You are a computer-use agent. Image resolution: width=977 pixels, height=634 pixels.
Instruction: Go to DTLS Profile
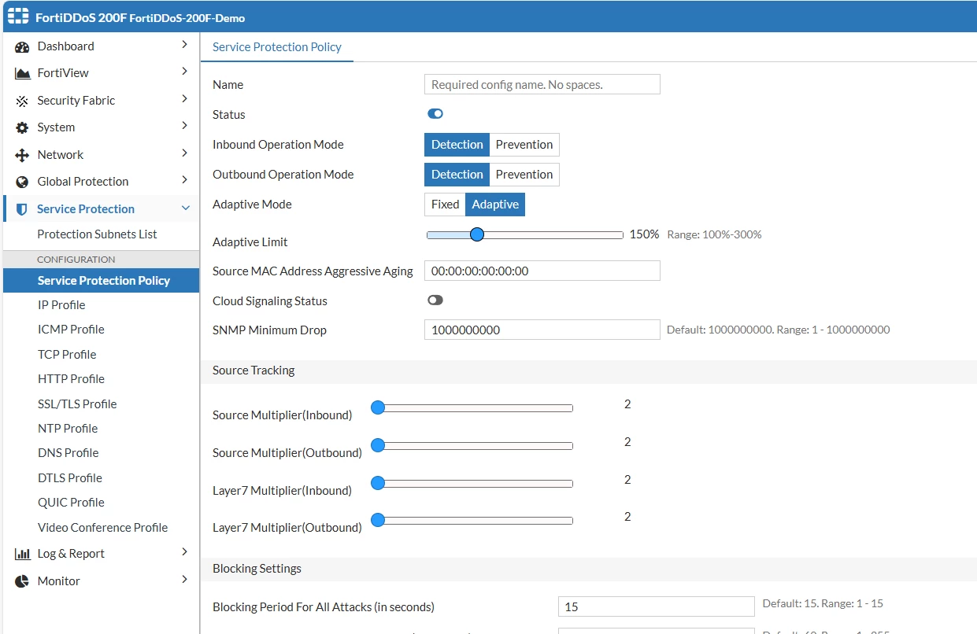(70, 478)
